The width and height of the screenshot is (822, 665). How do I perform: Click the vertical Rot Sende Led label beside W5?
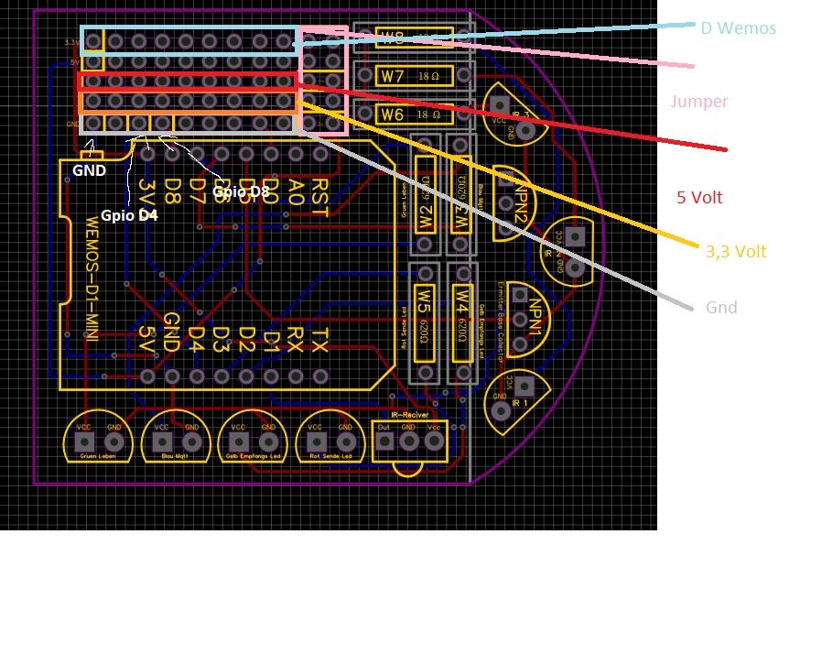tap(404, 326)
